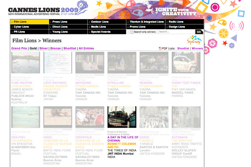Click the Search text field

point(176,31)
